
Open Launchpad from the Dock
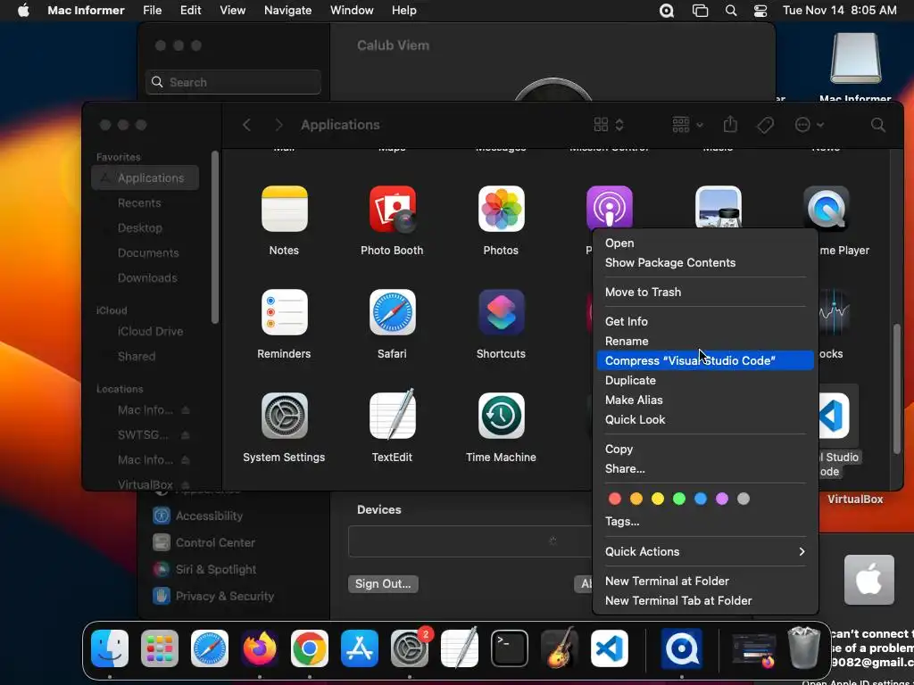click(159, 648)
